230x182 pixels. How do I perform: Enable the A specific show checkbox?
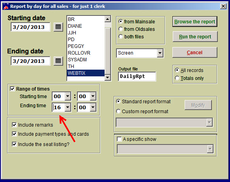[x=119, y=139]
